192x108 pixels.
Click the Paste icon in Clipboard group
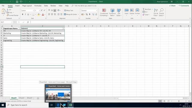(3, 11)
